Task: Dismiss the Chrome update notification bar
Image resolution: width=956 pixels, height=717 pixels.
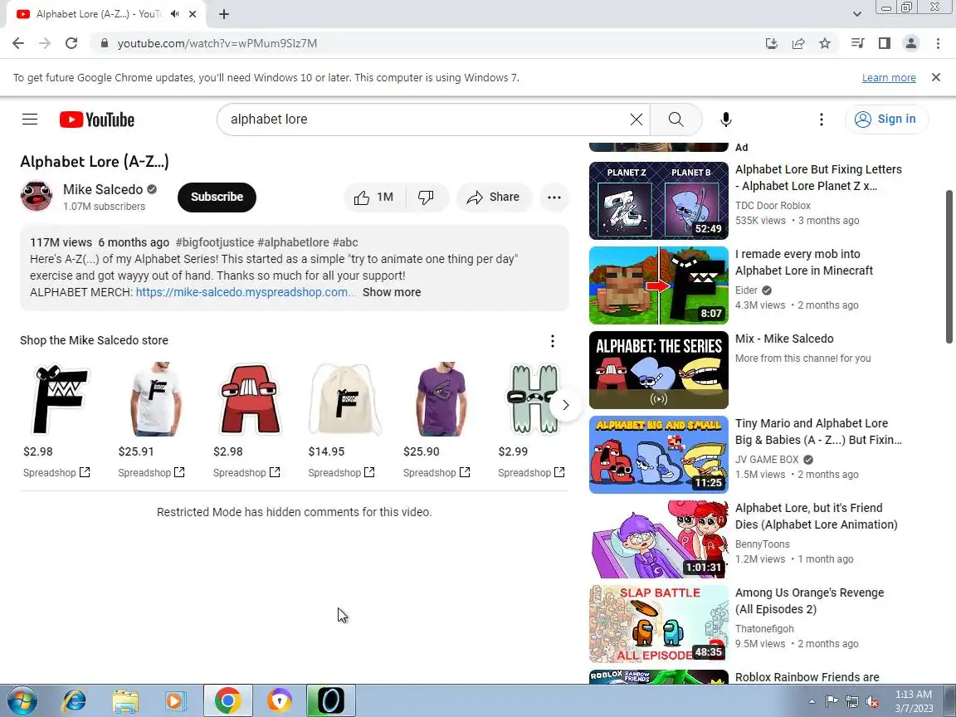Action: coord(936,77)
